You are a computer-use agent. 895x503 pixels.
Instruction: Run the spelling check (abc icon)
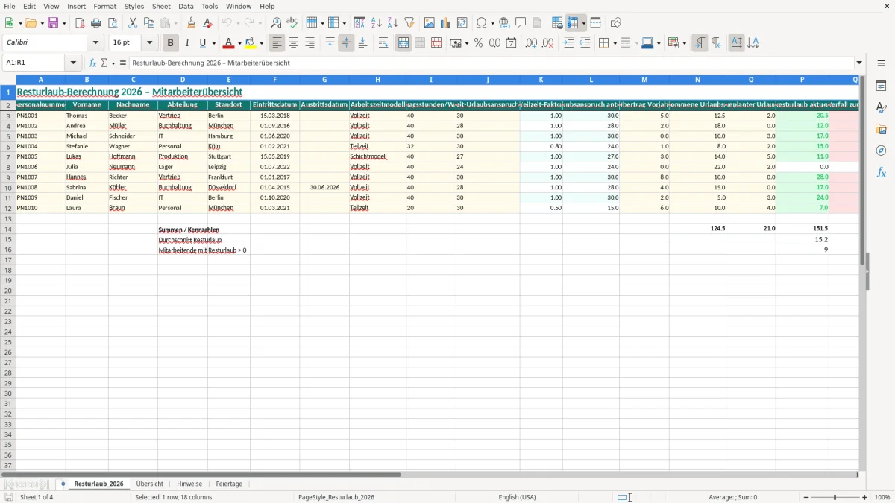click(292, 23)
